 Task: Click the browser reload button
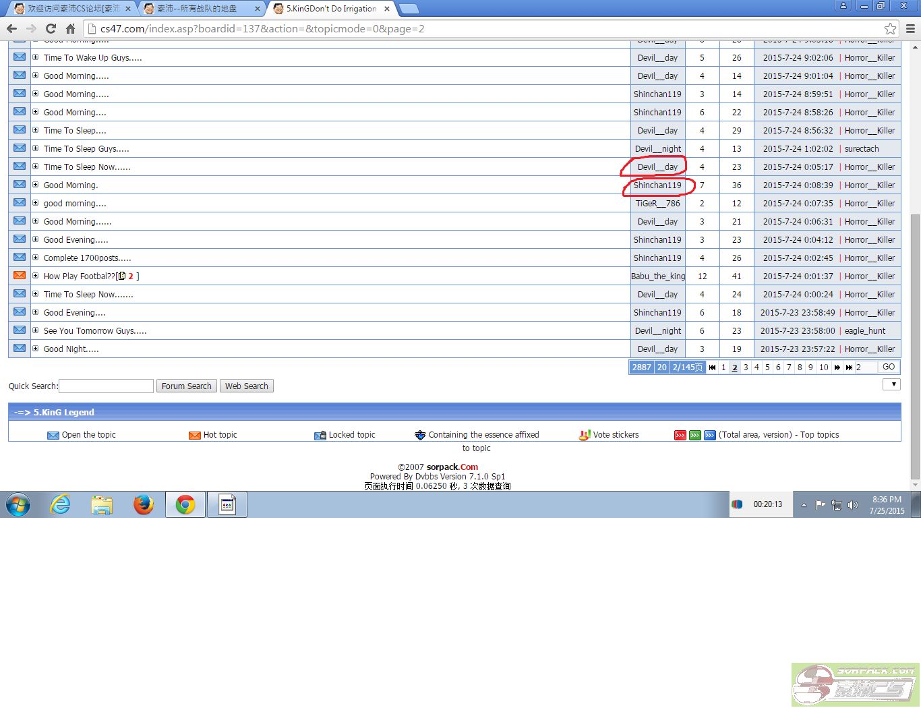pos(51,28)
